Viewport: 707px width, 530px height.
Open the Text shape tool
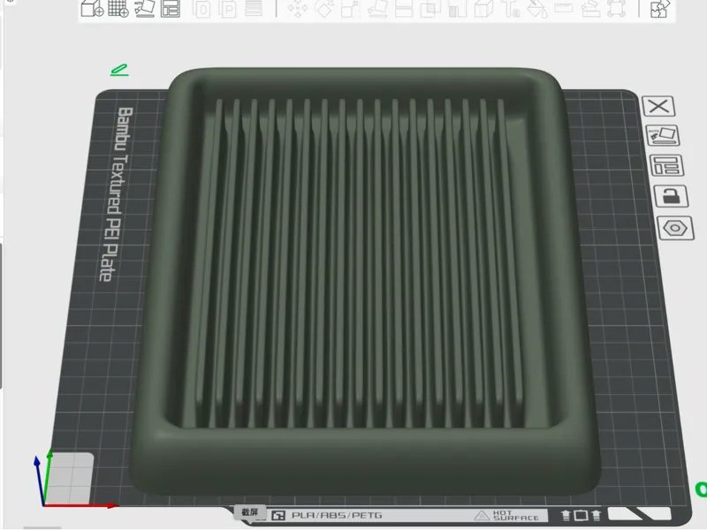(x=511, y=9)
